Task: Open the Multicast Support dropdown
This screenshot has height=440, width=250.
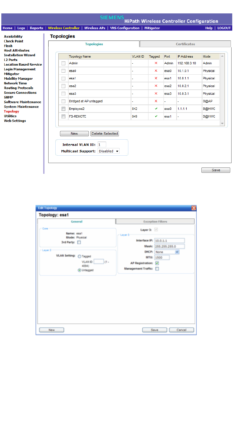Action: 109,151
